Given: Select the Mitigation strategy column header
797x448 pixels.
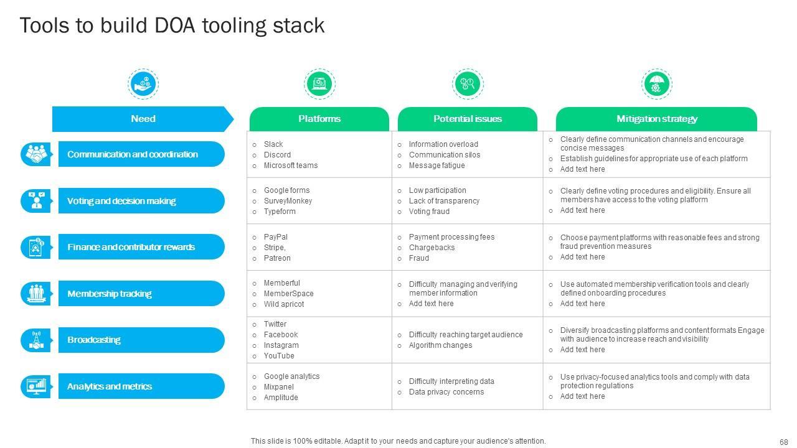Looking at the screenshot, I should (656, 119).
